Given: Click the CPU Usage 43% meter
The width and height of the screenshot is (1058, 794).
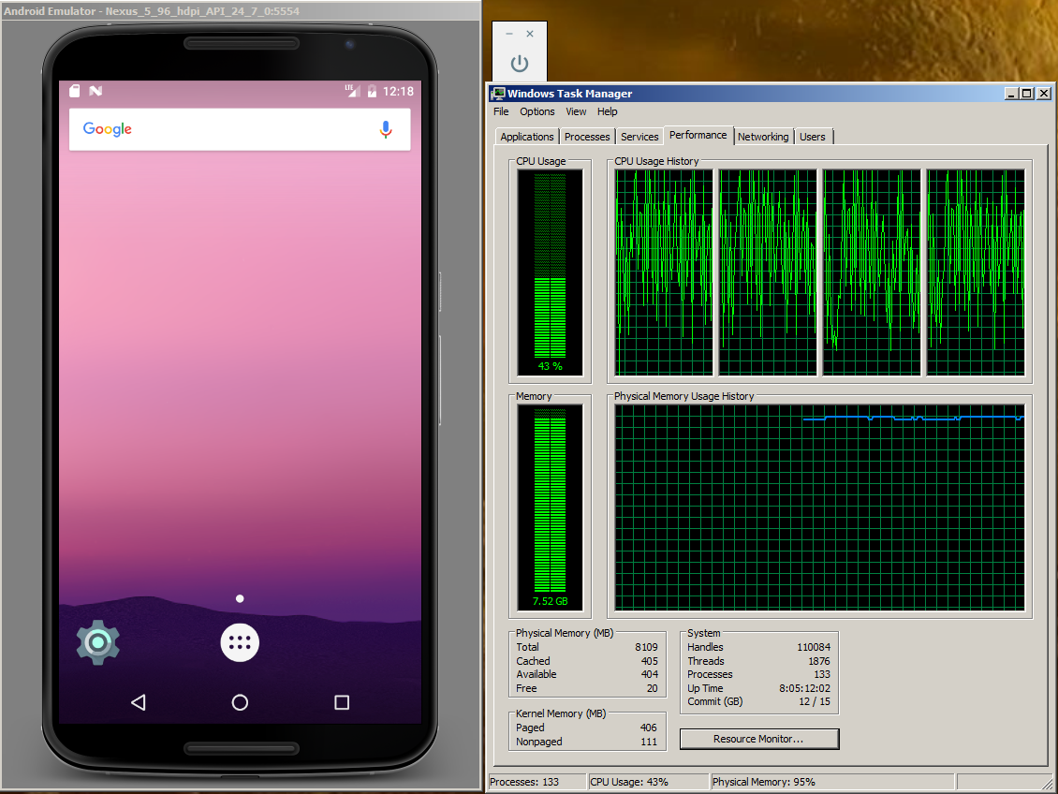Looking at the screenshot, I should tap(550, 272).
